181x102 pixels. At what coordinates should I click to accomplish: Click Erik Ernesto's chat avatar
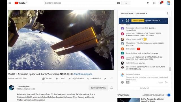click(122, 49)
